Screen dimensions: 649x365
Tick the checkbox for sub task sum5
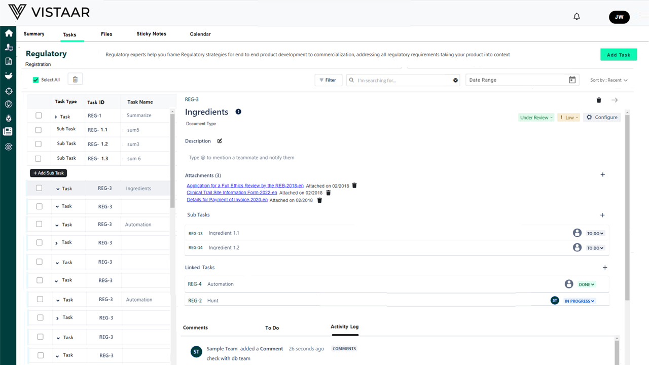pyautogui.click(x=39, y=130)
